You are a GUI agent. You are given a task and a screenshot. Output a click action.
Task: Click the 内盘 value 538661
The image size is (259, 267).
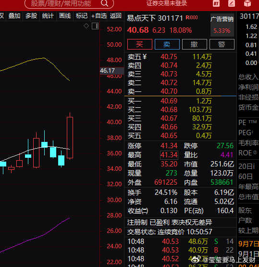[222, 182]
